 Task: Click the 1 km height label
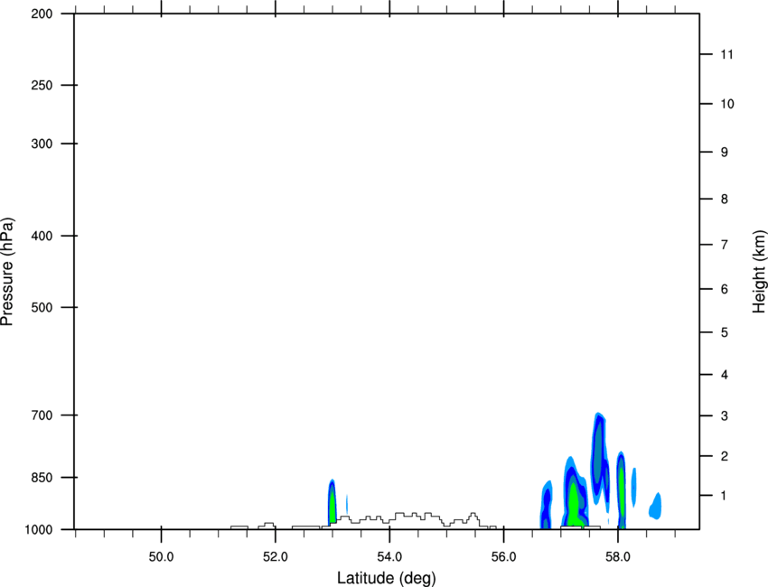click(x=725, y=496)
